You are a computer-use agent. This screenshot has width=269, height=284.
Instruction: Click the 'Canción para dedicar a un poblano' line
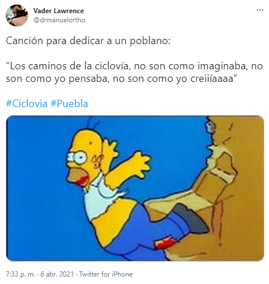coord(88,41)
